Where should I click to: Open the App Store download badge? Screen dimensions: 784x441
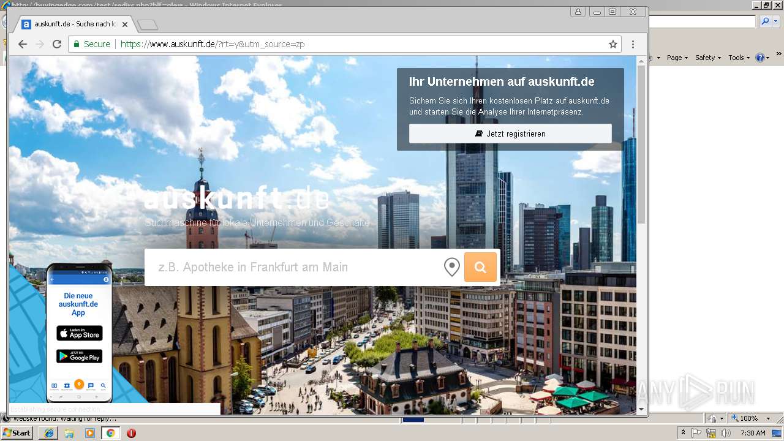[x=80, y=334]
